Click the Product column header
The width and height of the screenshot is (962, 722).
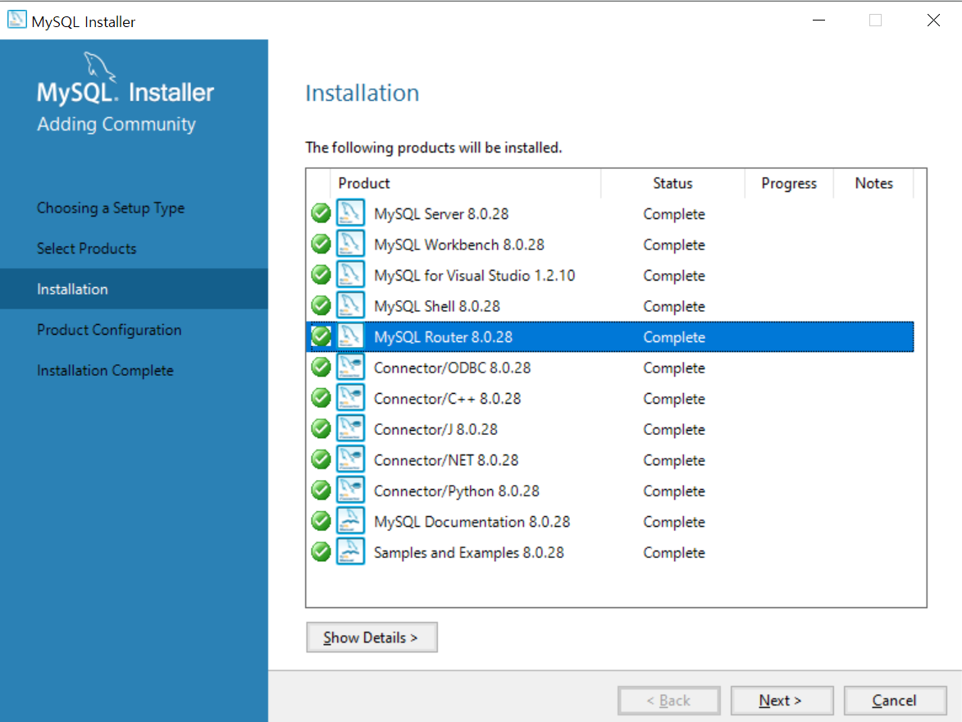point(364,183)
